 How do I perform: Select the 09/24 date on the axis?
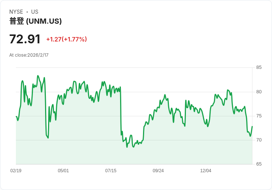point(158,171)
